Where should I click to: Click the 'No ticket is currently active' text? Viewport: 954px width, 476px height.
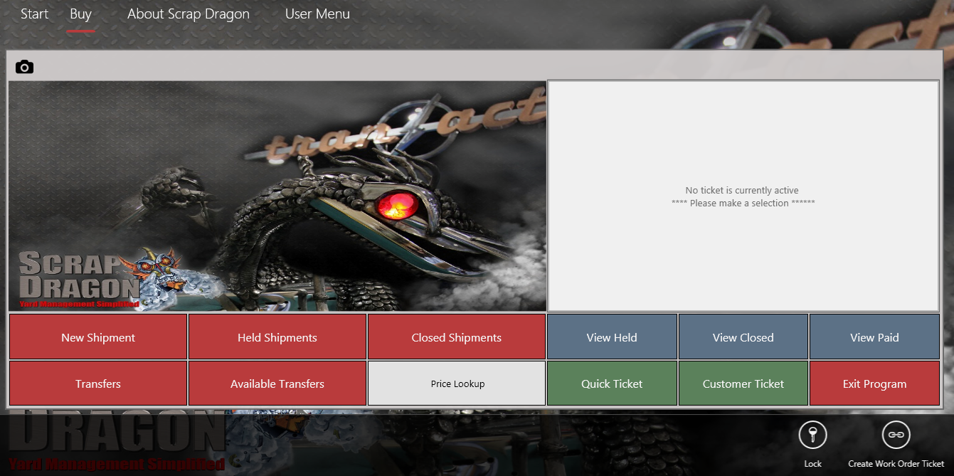coord(742,191)
